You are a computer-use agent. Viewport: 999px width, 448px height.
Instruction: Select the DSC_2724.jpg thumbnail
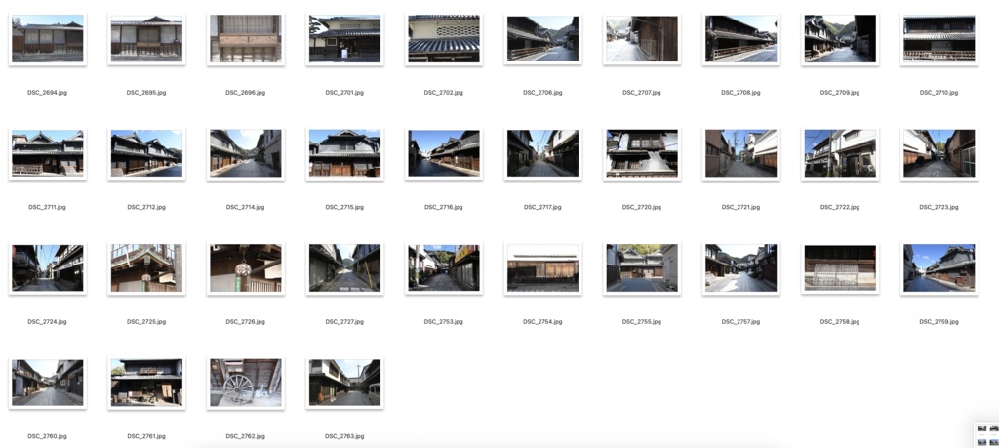(47, 267)
